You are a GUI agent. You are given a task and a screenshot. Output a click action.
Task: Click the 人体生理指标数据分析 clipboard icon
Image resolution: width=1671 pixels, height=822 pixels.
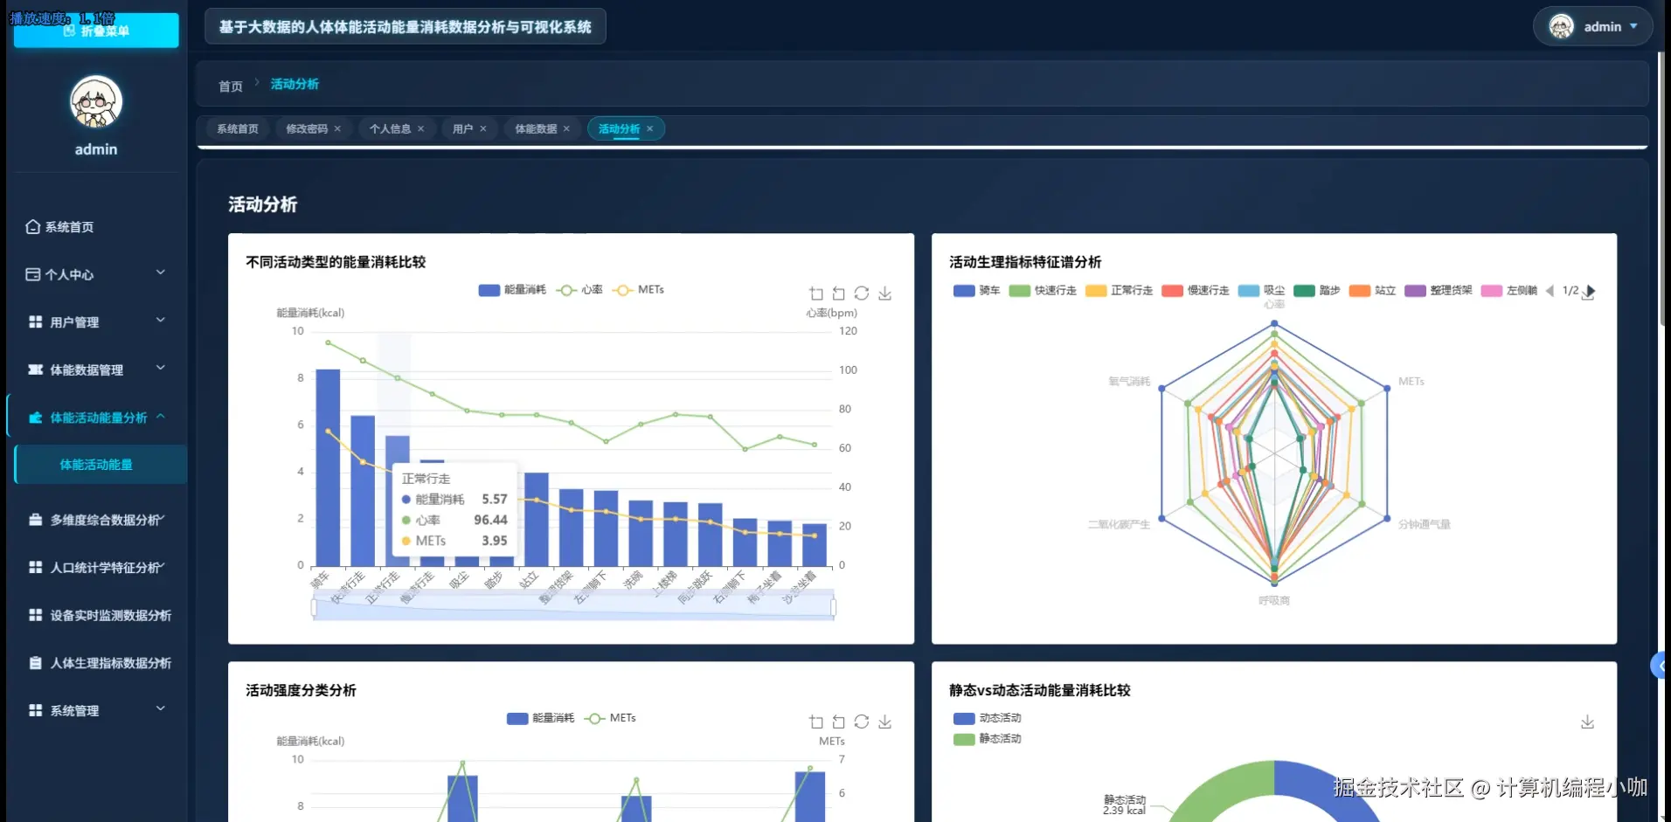tap(35, 663)
